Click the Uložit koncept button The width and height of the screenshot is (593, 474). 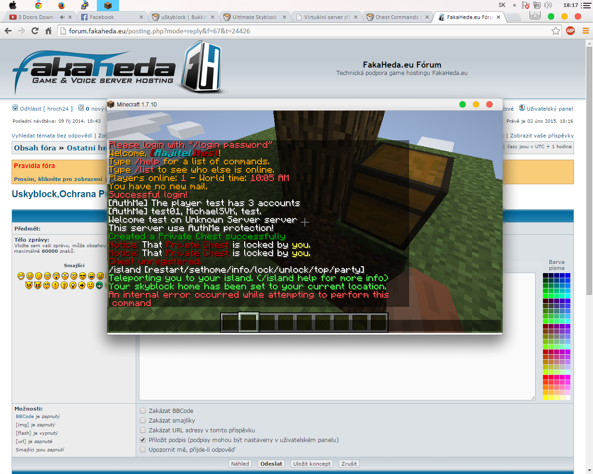pyautogui.click(x=312, y=464)
